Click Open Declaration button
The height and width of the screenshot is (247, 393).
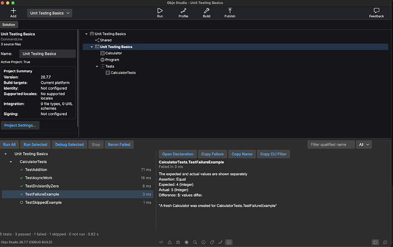pyautogui.click(x=178, y=154)
